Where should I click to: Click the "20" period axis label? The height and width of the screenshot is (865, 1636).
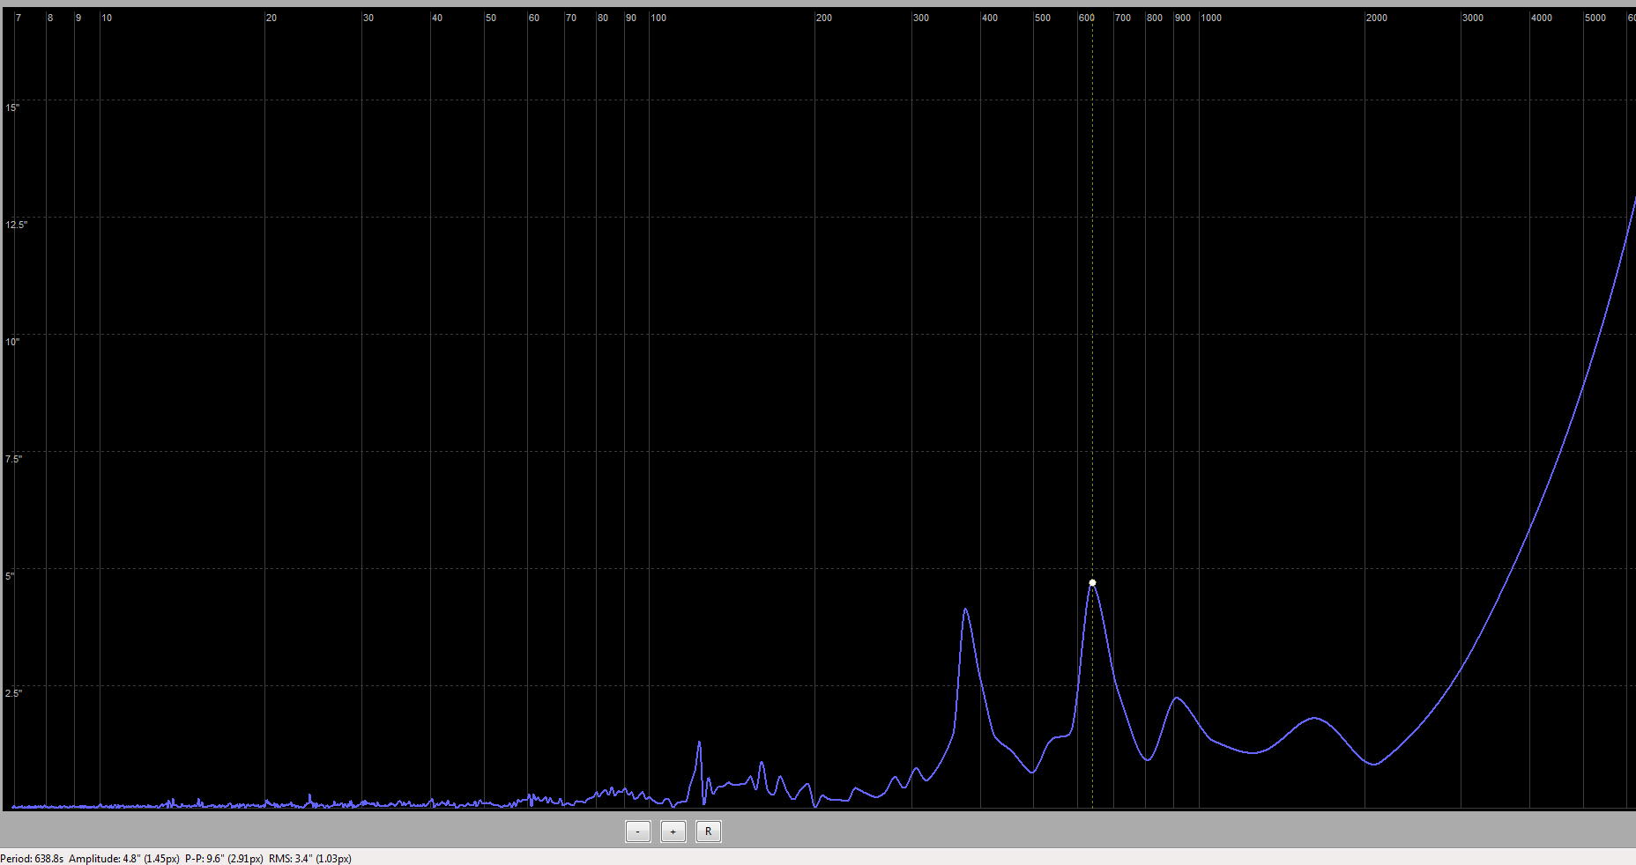pyautogui.click(x=271, y=18)
